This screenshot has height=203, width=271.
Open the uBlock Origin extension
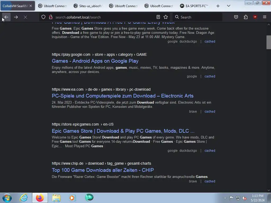[255, 17]
